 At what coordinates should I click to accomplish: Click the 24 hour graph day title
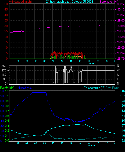click(x=70, y=2)
